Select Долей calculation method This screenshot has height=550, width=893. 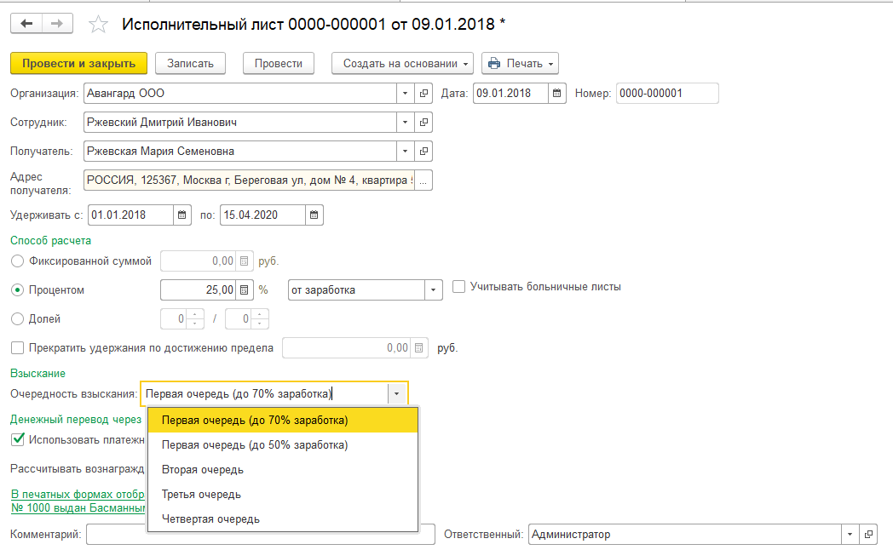(x=18, y=319)
